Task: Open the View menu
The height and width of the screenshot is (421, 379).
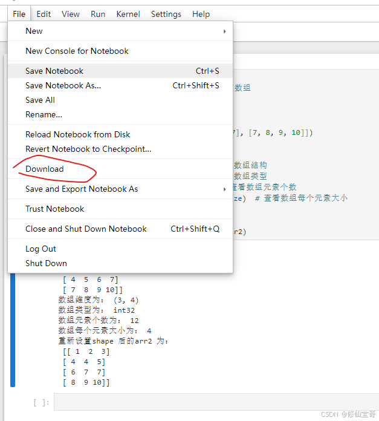Action: [x=71, y=14]
